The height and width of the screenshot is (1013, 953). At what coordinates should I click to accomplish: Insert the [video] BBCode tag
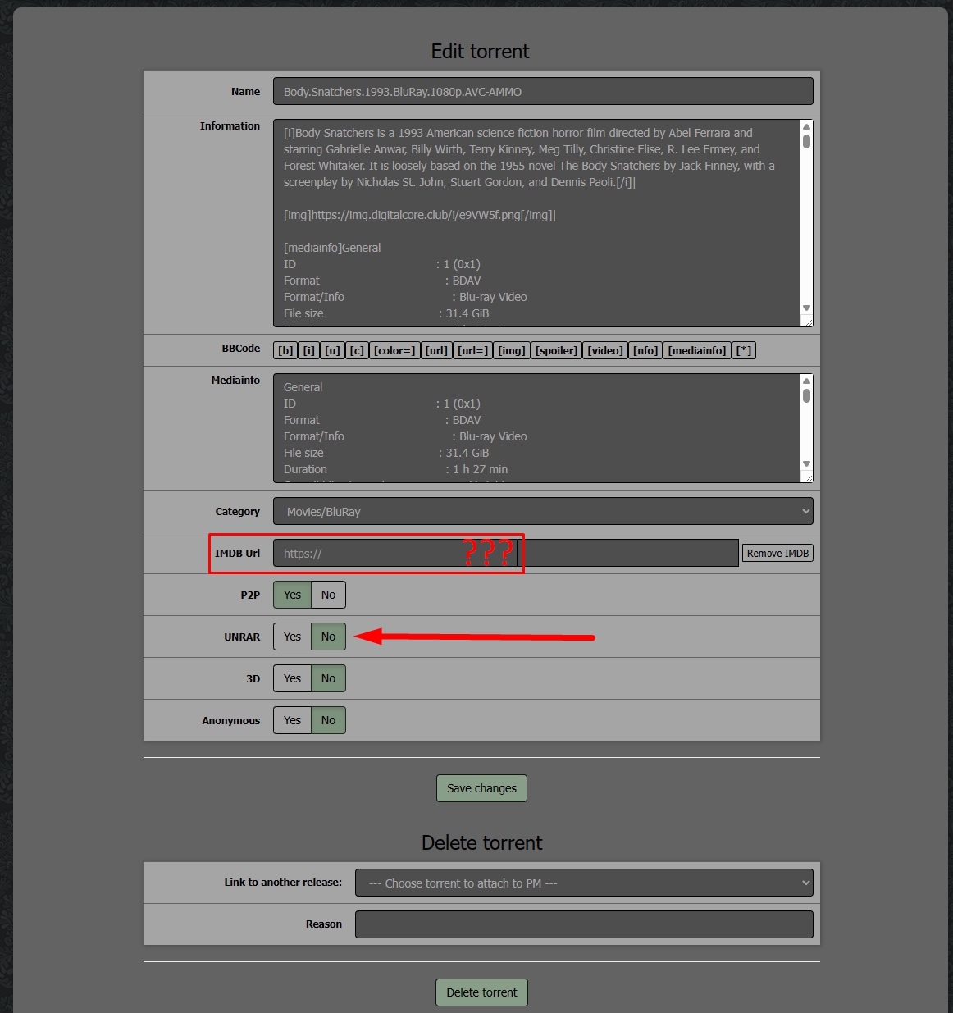pos(605,350)
